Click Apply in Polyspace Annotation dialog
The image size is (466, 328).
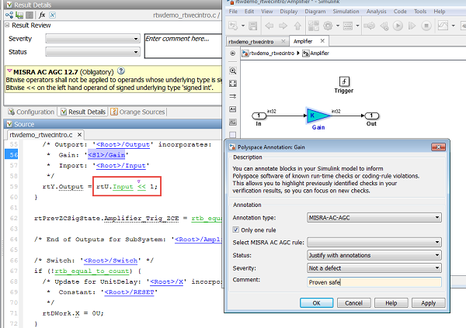(x=429, y=302)
